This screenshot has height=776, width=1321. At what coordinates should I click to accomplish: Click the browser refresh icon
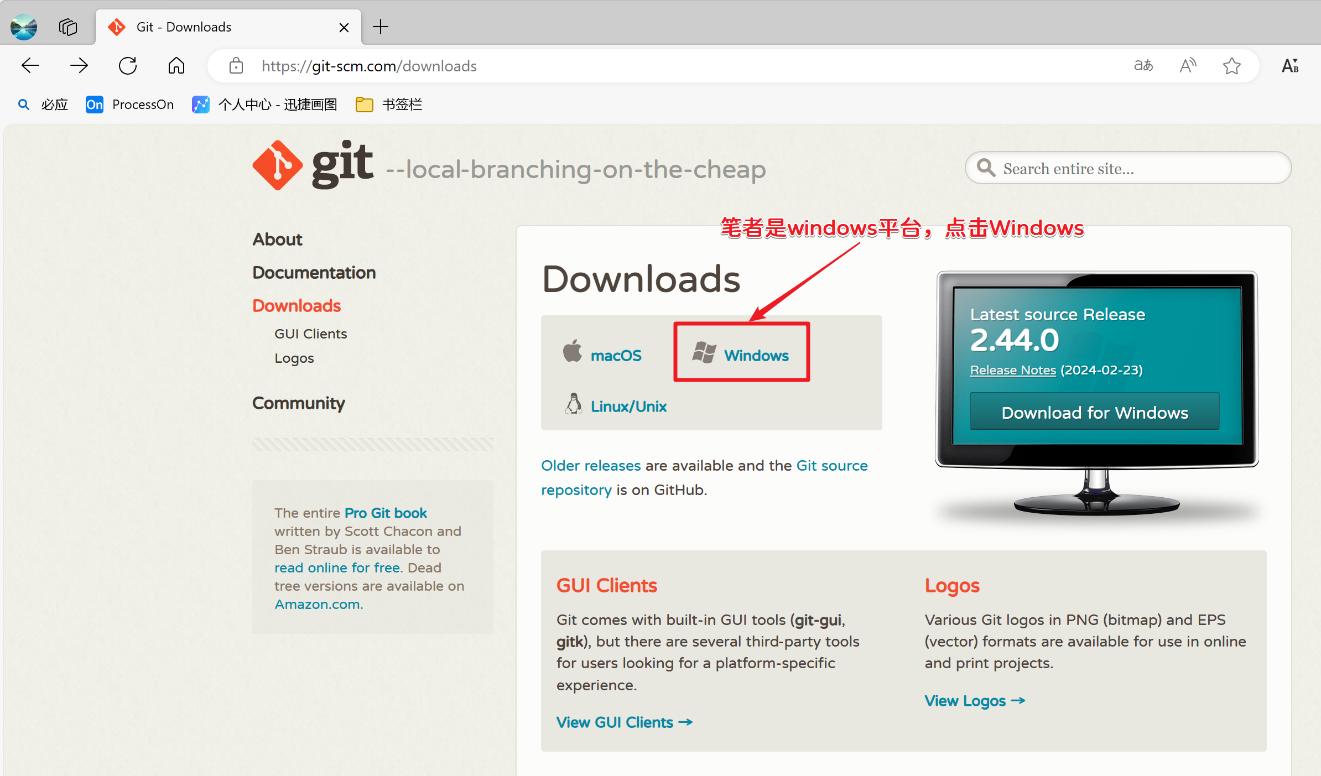[x=128, y=66]
